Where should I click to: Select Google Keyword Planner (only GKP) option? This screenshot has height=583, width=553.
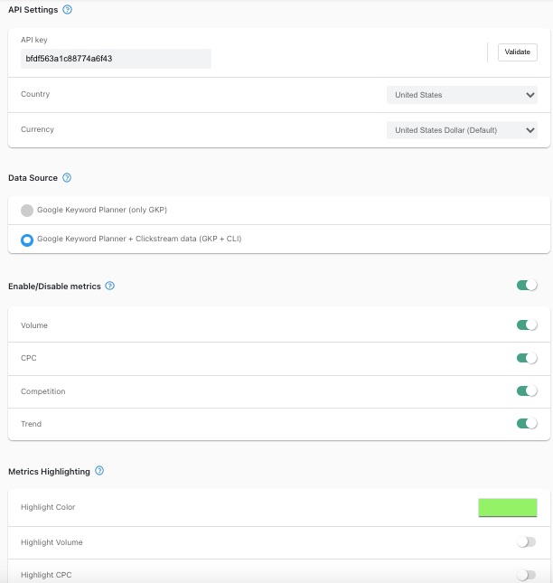point(27,211)
